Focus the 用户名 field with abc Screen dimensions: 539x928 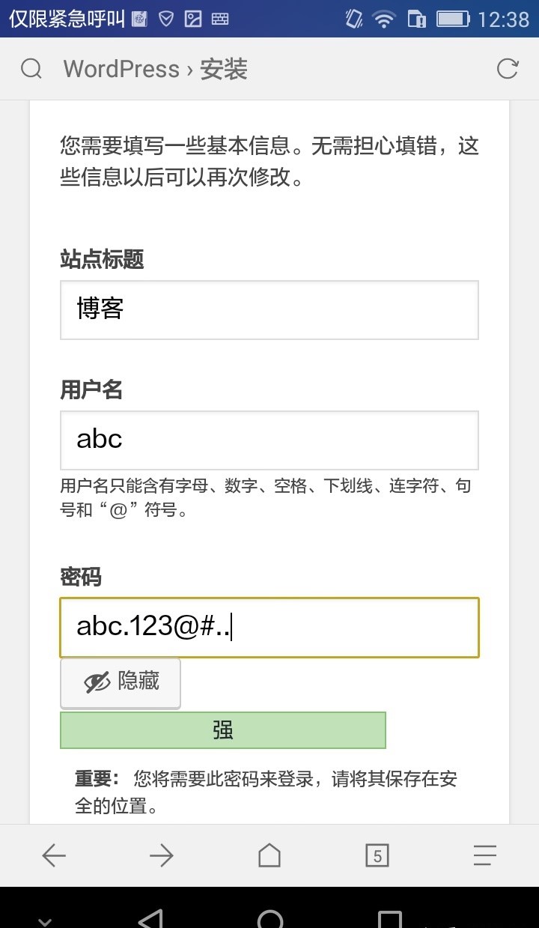(x=269, y=440)
